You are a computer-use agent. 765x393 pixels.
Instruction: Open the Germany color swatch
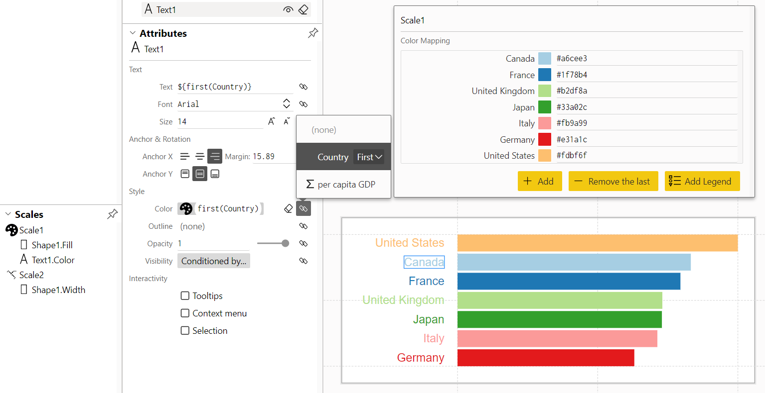pos(545,139)
